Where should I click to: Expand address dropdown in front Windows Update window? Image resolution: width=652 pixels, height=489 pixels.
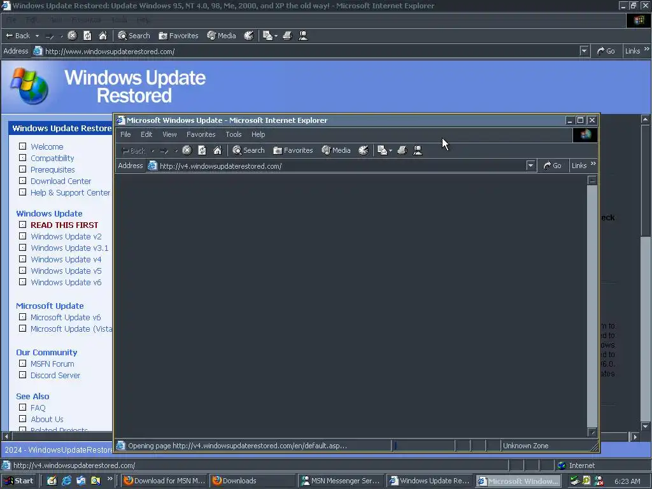[530, 166]
